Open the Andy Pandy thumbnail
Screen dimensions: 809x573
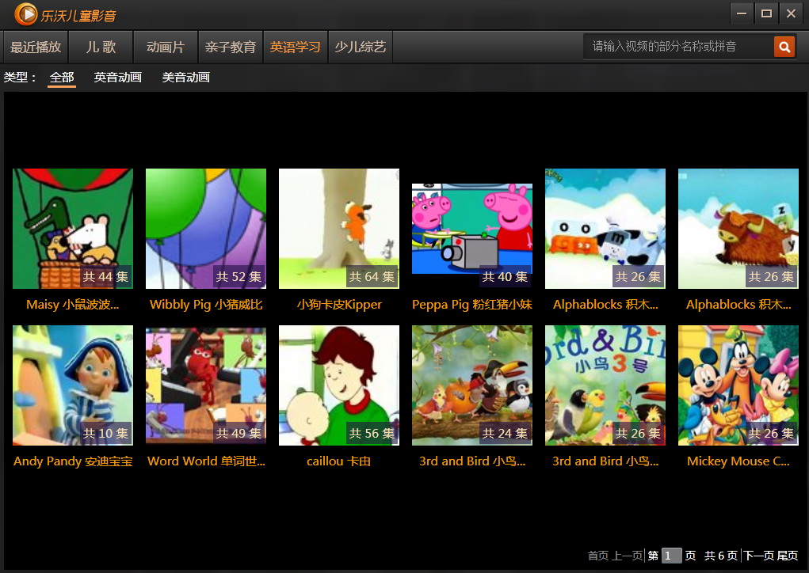[73, 385]
